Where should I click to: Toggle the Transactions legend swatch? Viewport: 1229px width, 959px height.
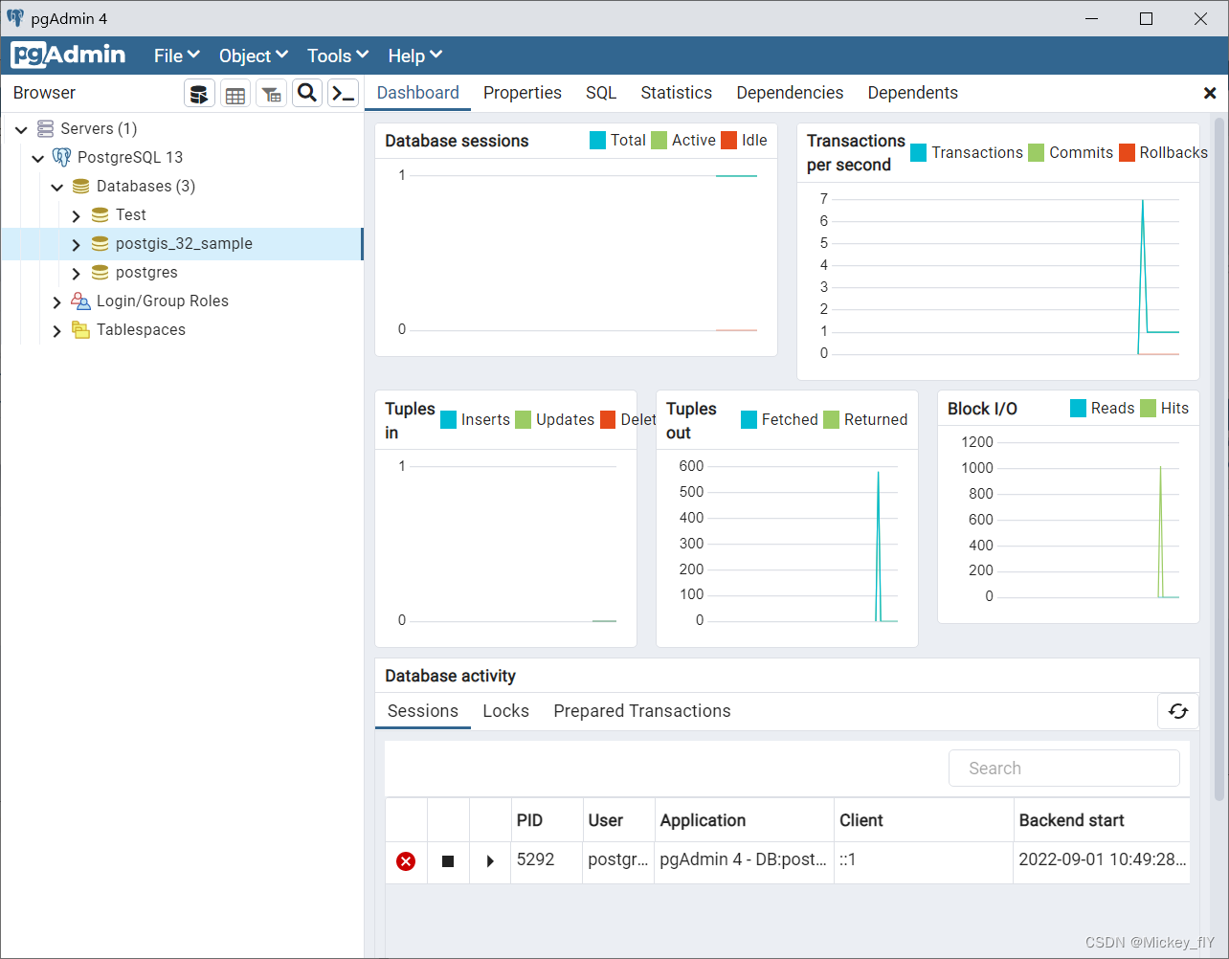(919, 152)
